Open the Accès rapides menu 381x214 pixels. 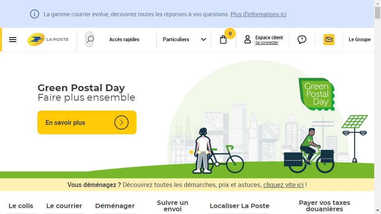[x=124, y=39]
